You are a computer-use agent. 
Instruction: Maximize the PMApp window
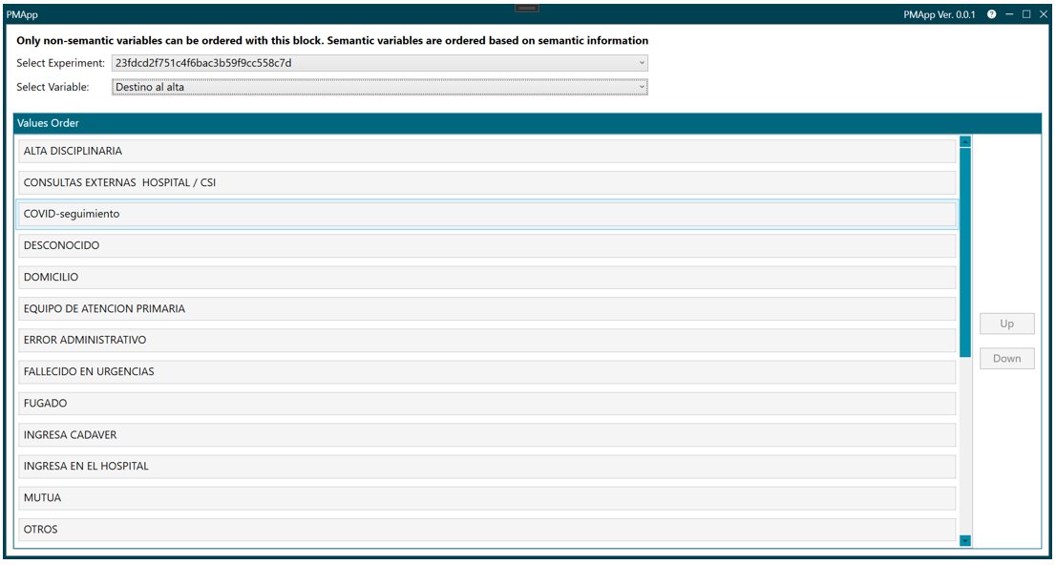pos(1026,14)
